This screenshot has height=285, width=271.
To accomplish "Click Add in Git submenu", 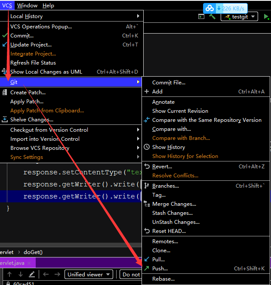I will [206, 92].
